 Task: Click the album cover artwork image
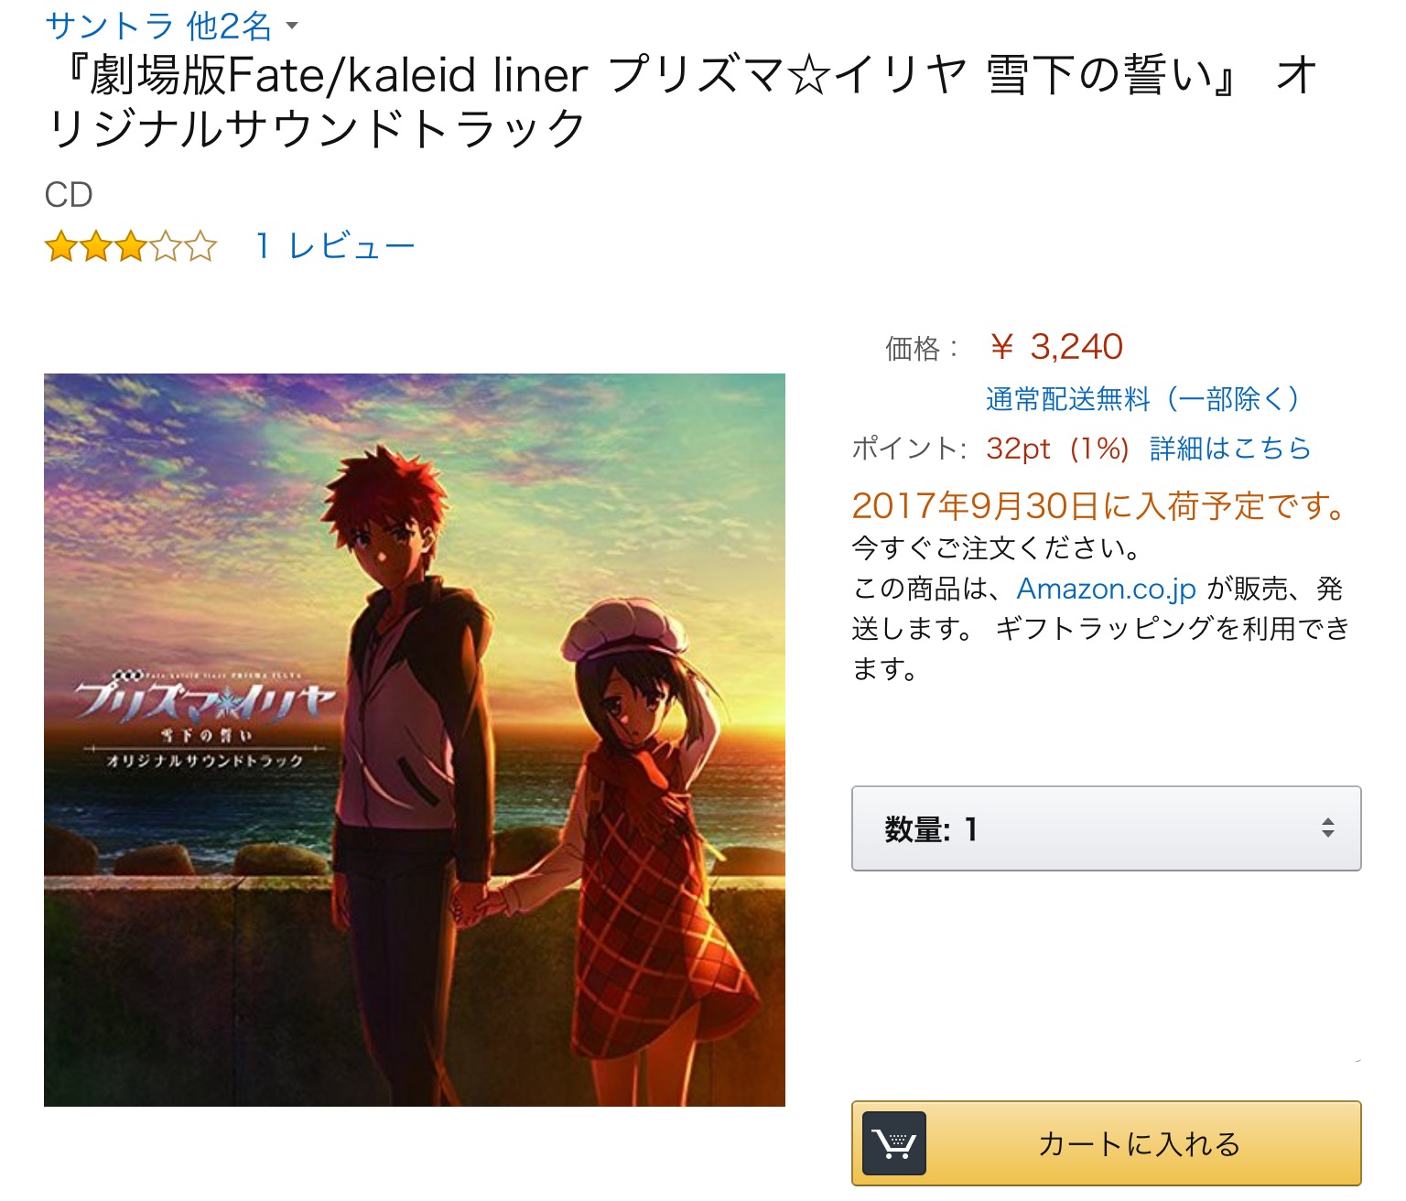(415, 740)
